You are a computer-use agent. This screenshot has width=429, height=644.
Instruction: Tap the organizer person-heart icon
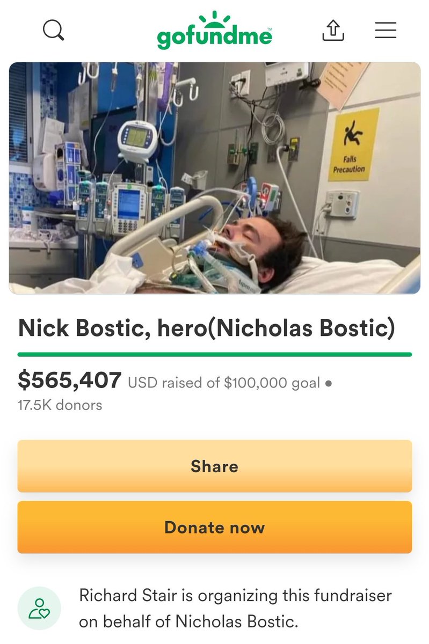tap(39, 608)
